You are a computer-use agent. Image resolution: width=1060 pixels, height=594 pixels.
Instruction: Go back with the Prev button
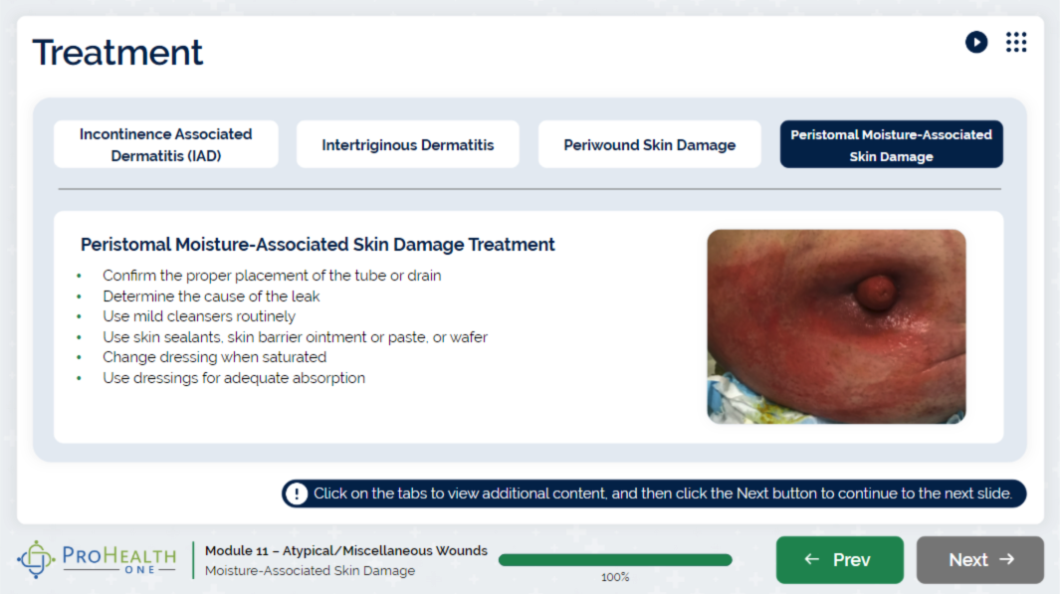[840, 559]
